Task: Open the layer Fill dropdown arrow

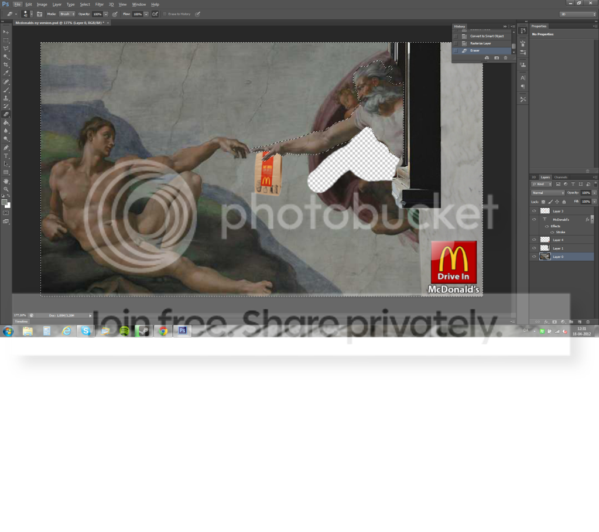Action: pyautogui.click(x=594, y=202)
